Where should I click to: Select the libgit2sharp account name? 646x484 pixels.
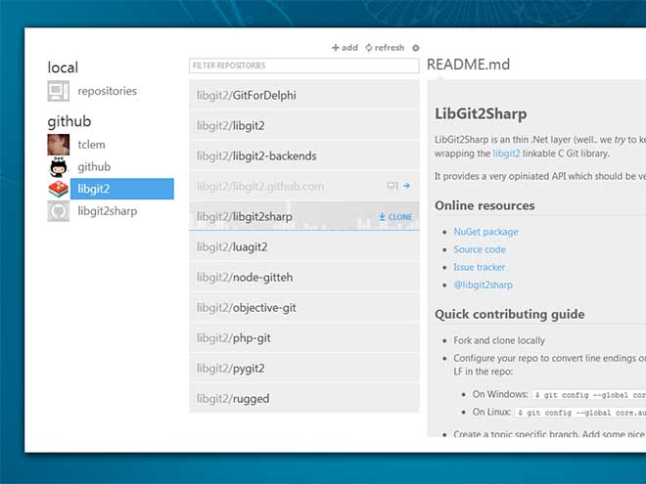coord(108,211)
